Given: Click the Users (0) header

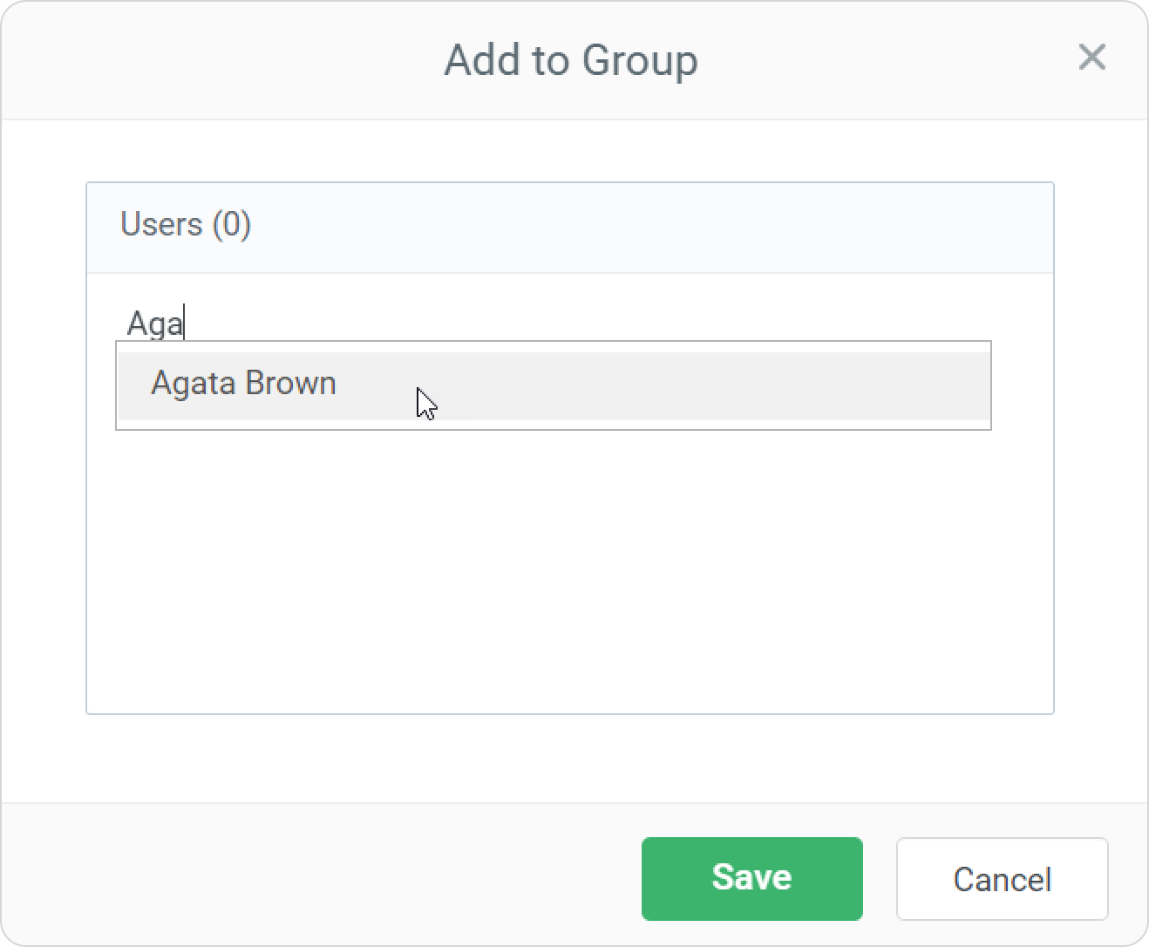Looking at the screenshot, I should coord(186,225).
